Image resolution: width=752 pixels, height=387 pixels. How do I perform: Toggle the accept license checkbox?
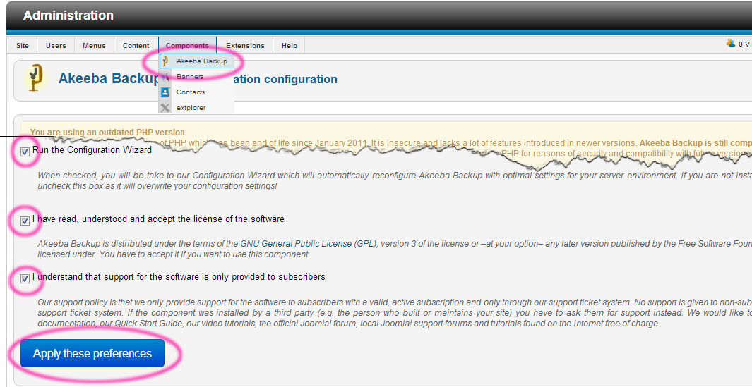25,221
